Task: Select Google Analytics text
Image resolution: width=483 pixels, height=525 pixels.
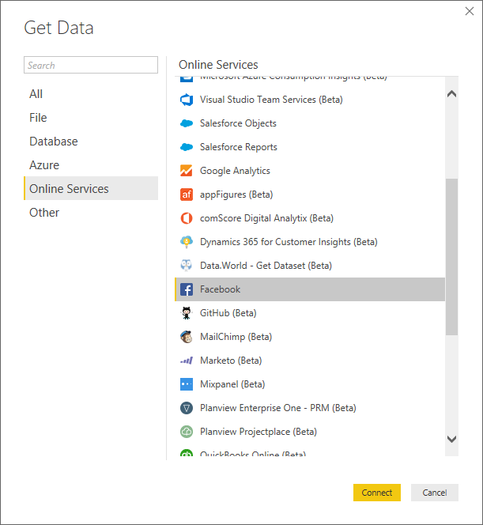Action: (235, 171)
